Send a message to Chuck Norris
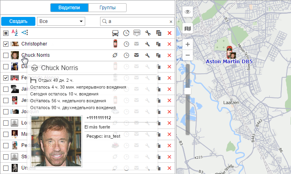291x174 pixels. 137,55
